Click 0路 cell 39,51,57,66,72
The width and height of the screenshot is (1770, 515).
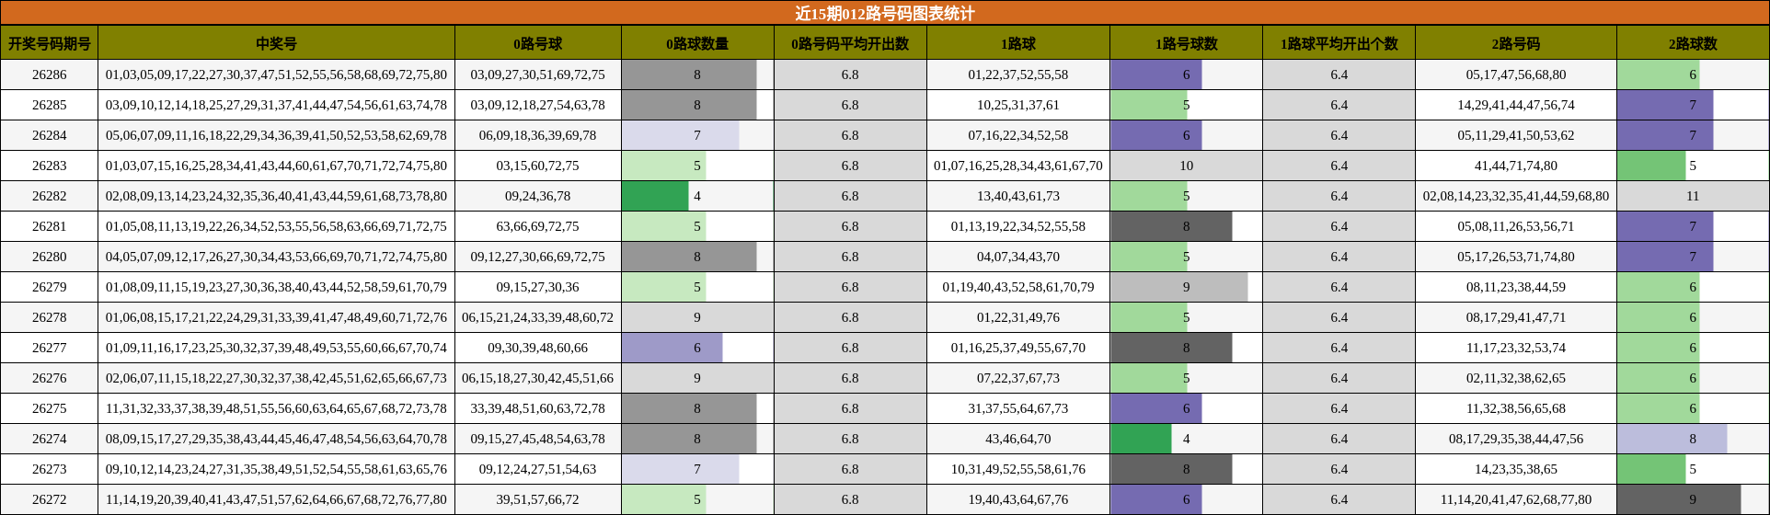537,499
